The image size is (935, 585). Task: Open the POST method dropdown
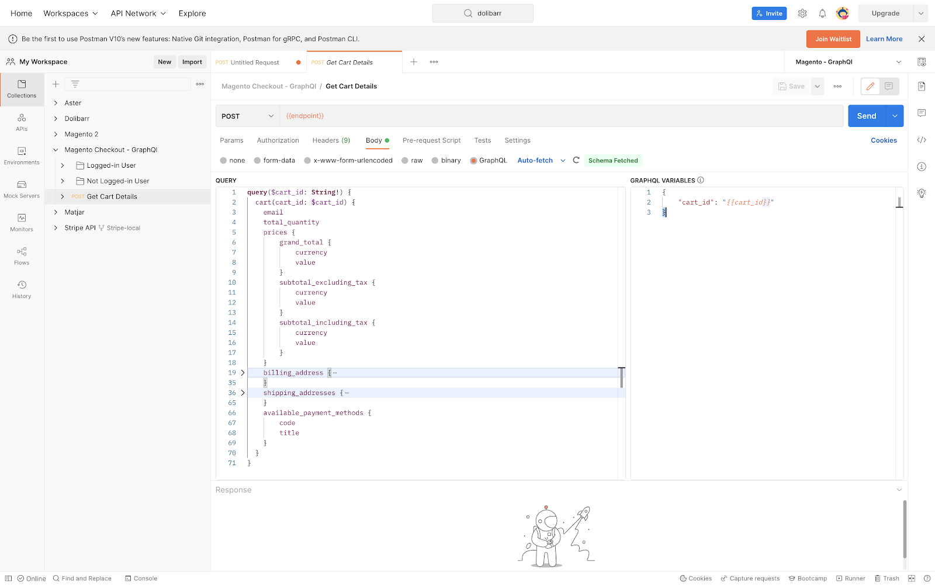click(x=248, y=116)
